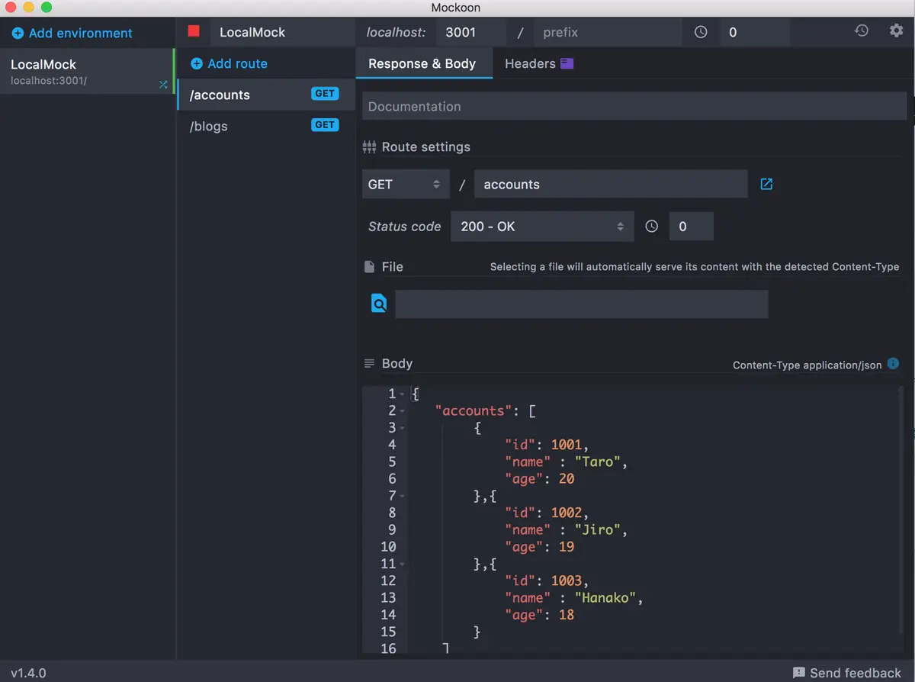Image resolution: width=915 pixels, height=682 pixels.
Task: Send feedback via the status bar link
Action: pyautogui.click(x=847, y=672)
